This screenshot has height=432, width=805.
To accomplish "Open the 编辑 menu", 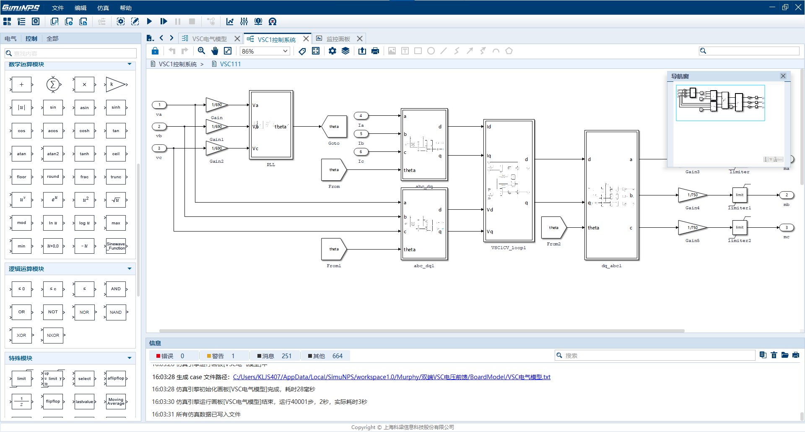I will coord(80,8).
